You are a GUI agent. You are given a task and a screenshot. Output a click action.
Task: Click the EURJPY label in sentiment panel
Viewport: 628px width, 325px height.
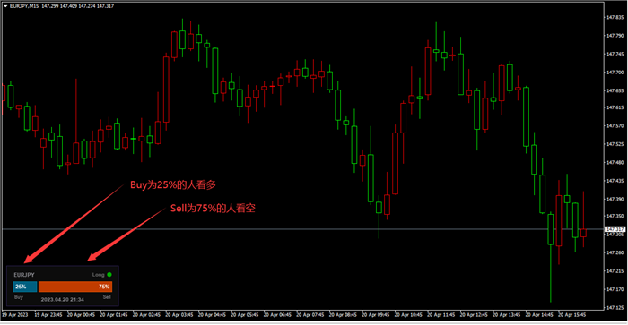click(x=24, y=275)
